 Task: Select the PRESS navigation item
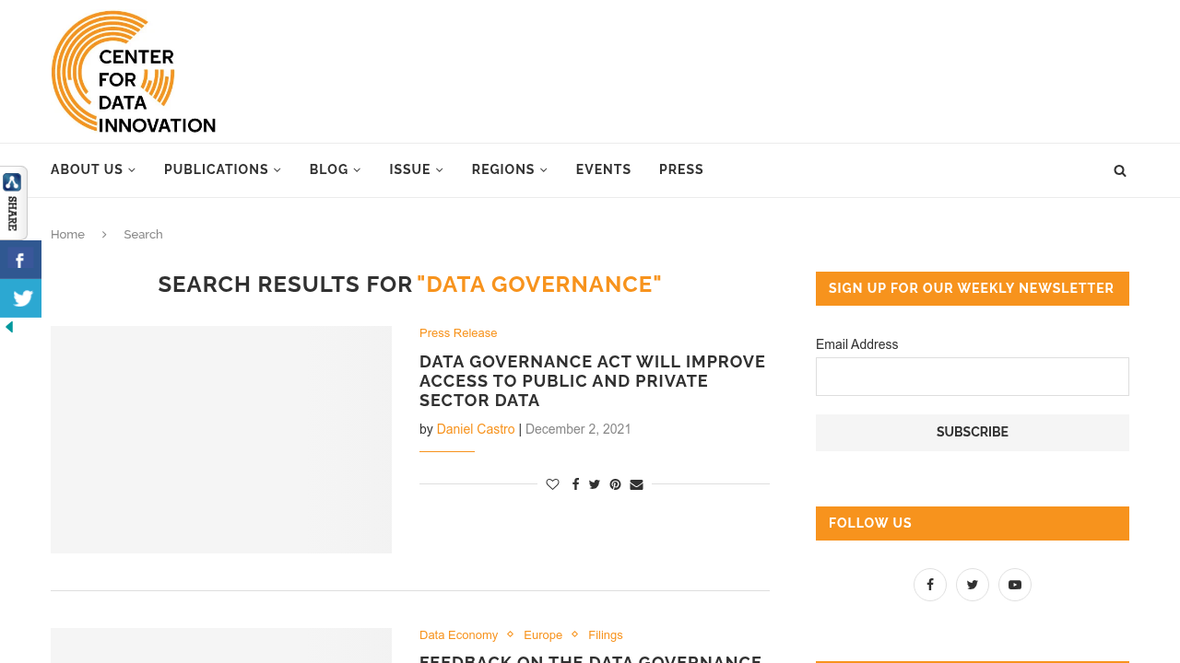click(681, 169)
